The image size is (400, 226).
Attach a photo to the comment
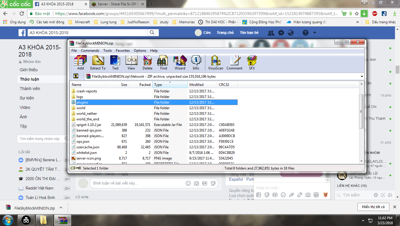196,183
